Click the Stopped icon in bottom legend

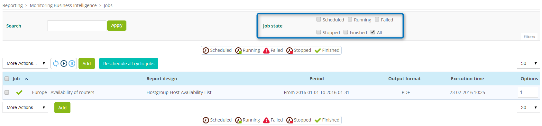coord(289,120)
